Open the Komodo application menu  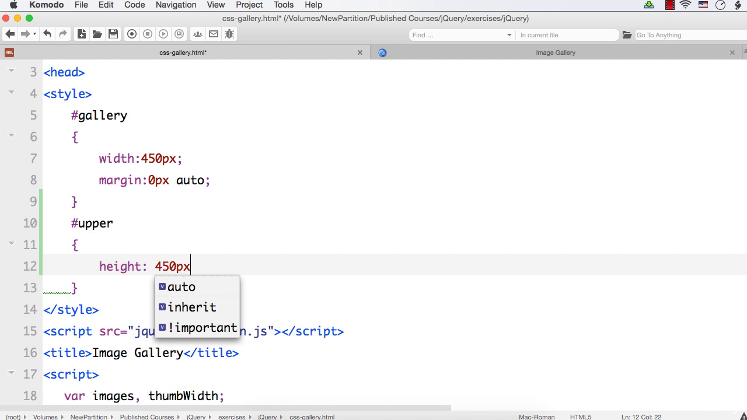pos(47,5)
